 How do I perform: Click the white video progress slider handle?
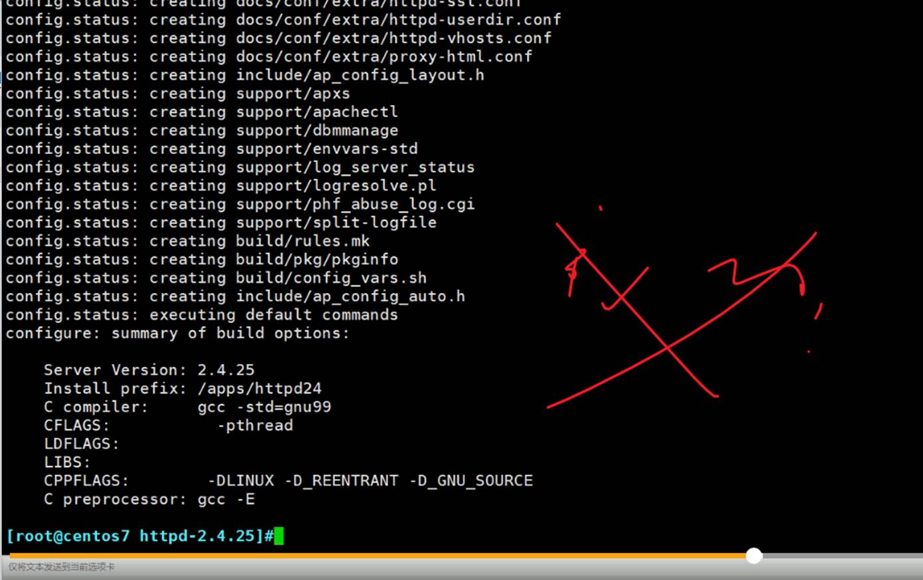[x=754, y=555]
